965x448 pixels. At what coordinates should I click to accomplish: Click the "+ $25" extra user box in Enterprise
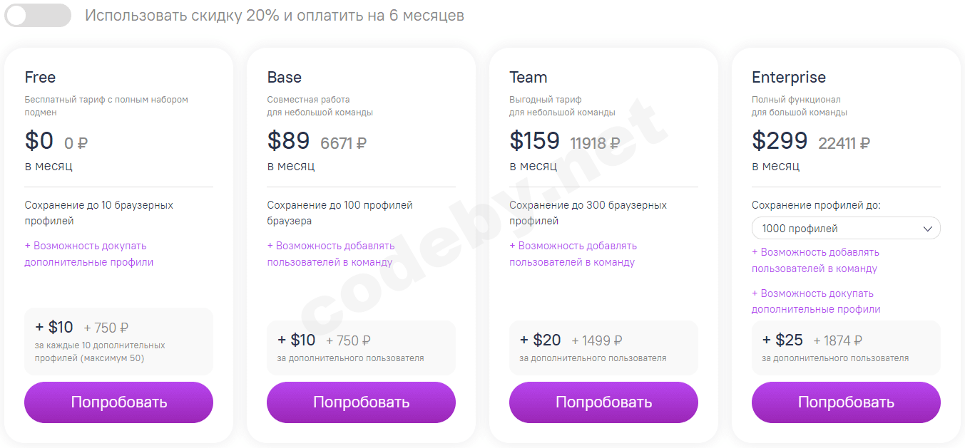[x=846, y=348]
